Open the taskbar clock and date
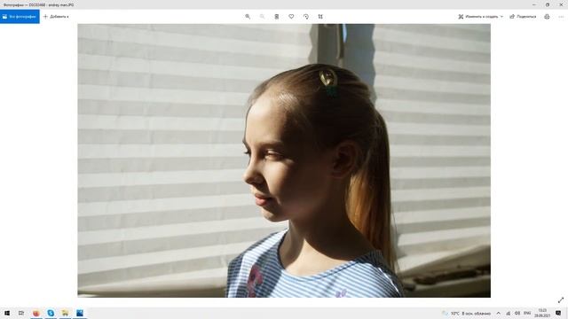The width and height of the screenshot is (568, 319). pyautogui.click(x=542, y=313)
